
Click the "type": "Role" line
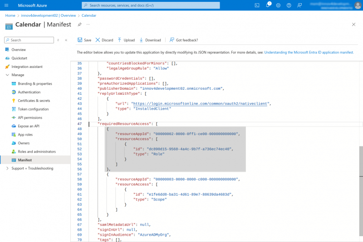[149, 154]
